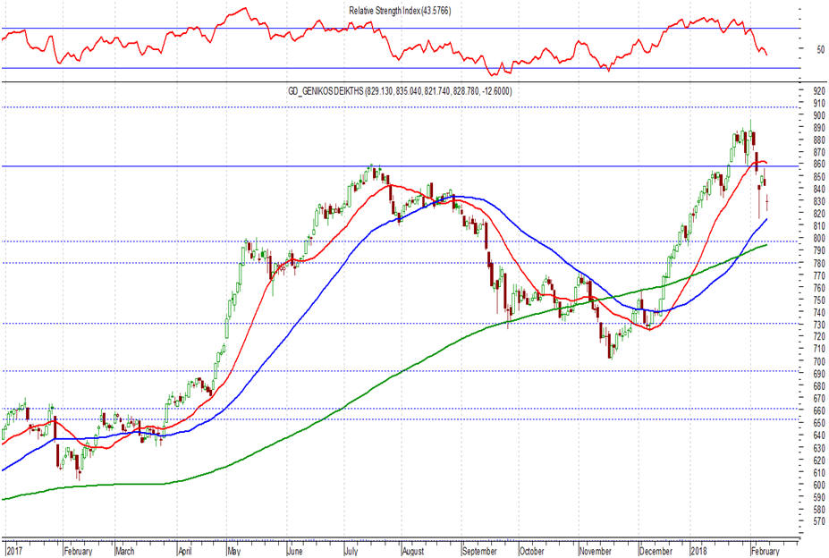The image size is (829, 558).
Task: Click the Relative Strength Index title label
Action: [x=400, y=11]
